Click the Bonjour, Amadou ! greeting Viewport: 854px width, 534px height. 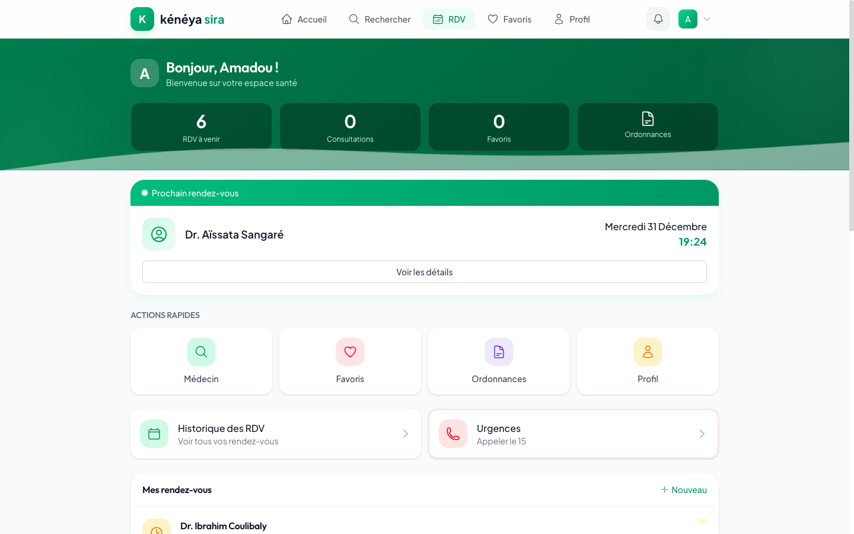click(222, 67)
